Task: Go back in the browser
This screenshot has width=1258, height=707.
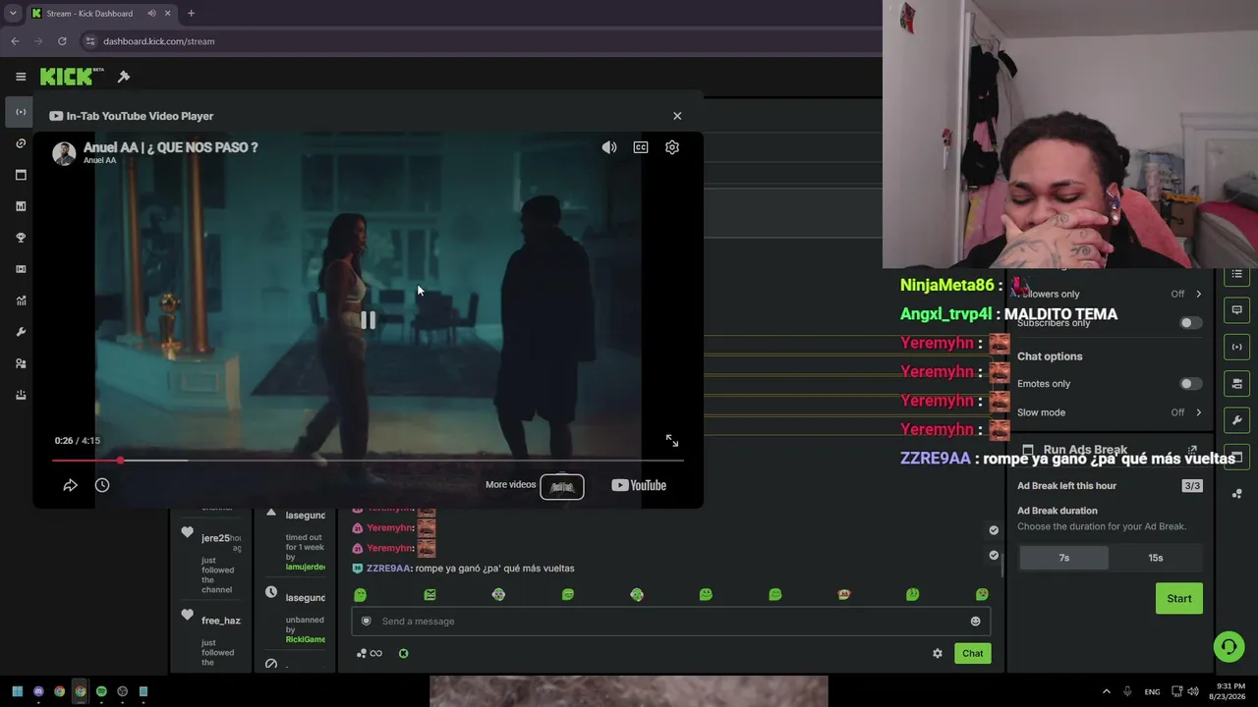Action: pos(15,41)
